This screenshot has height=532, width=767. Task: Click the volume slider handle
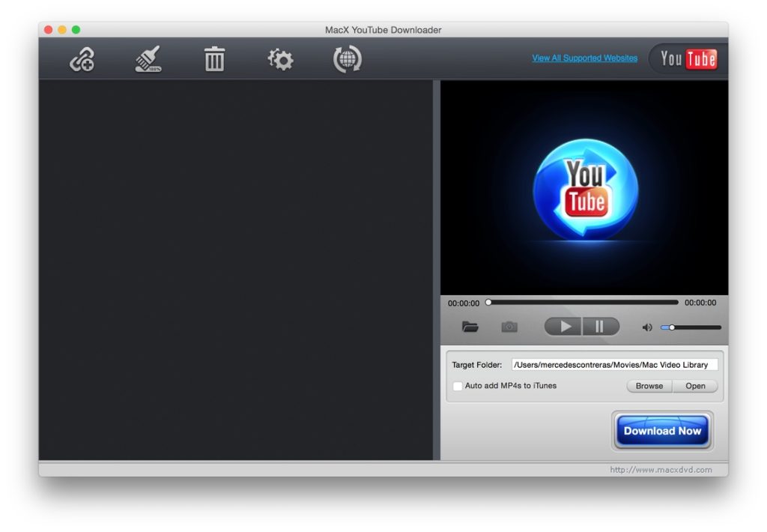(x=673, y=327)
